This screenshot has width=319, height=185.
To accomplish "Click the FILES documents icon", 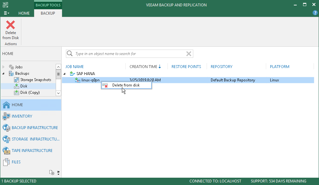I will click(x=6, y=162).
